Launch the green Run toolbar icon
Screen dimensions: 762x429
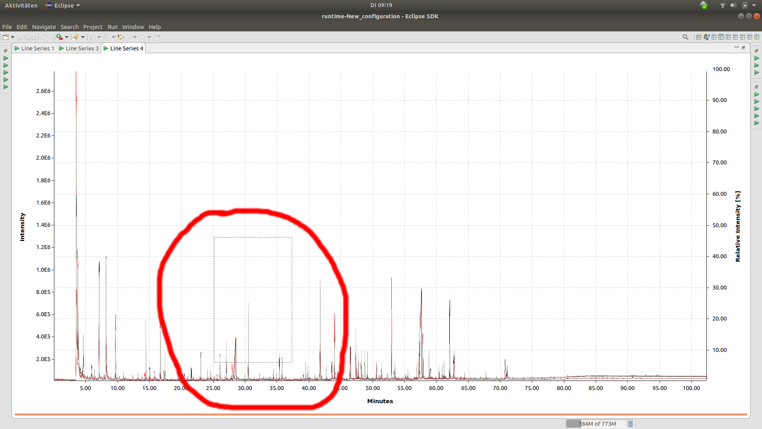coord(59,37)
